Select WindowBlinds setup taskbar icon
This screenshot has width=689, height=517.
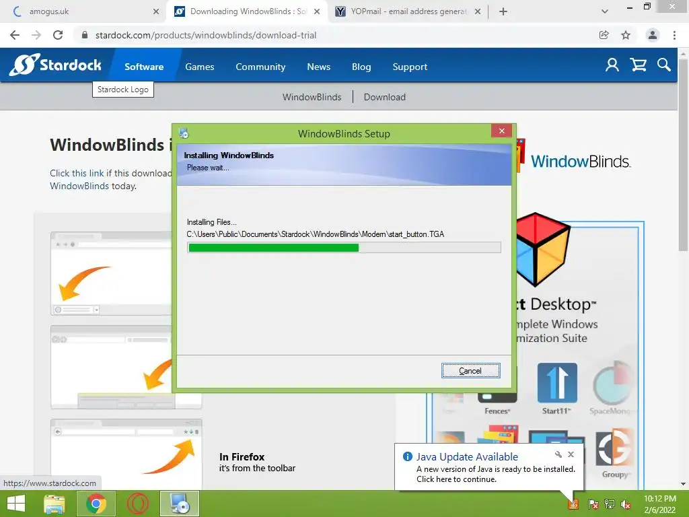coord(179,504)
